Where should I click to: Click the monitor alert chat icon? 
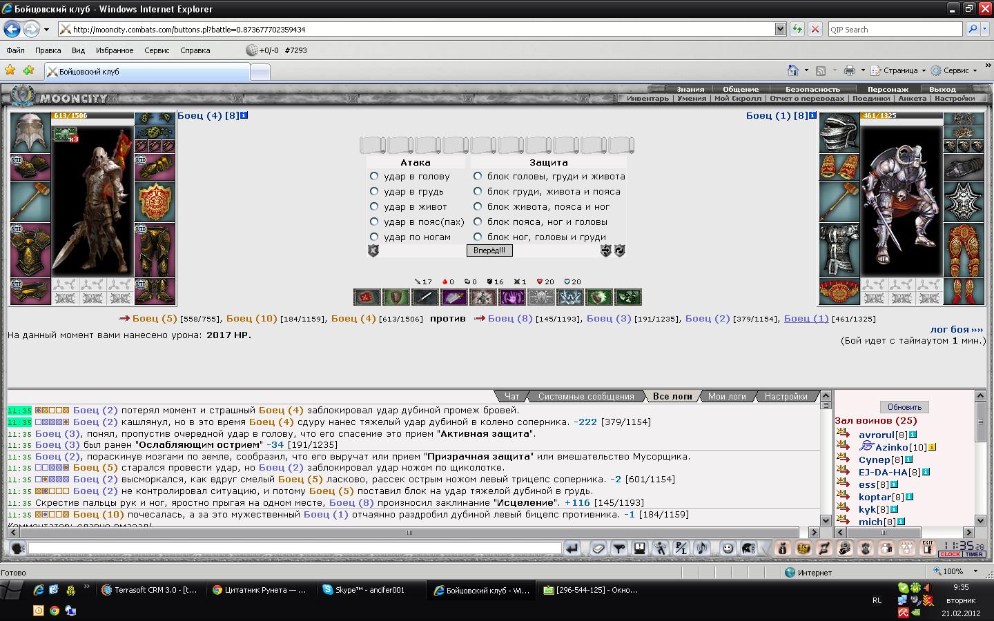pos(640,549)
